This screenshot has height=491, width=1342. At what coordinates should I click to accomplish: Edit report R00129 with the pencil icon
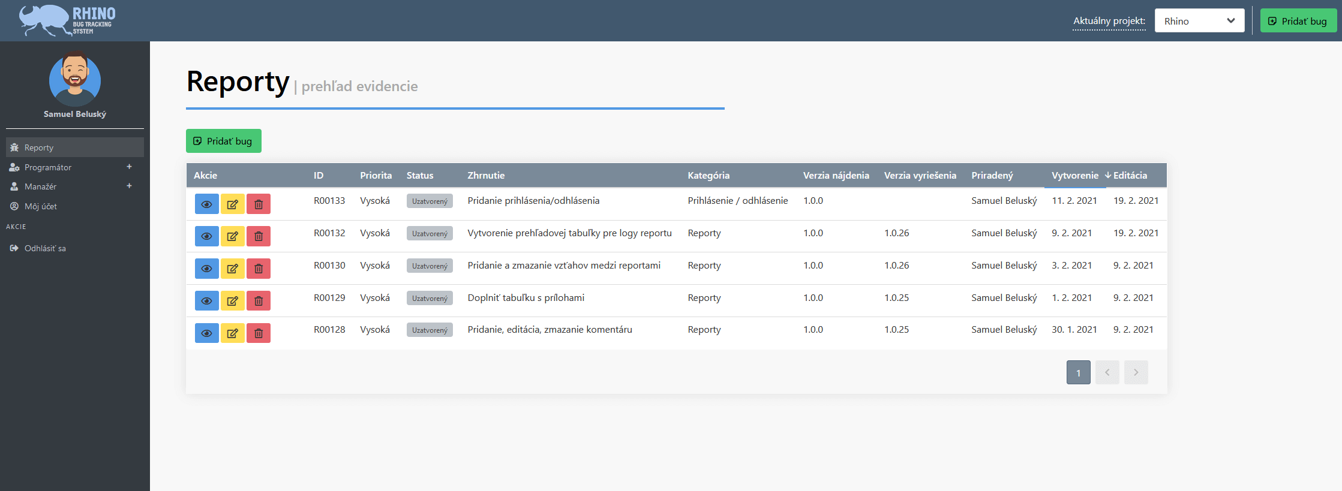coord(232,301)
